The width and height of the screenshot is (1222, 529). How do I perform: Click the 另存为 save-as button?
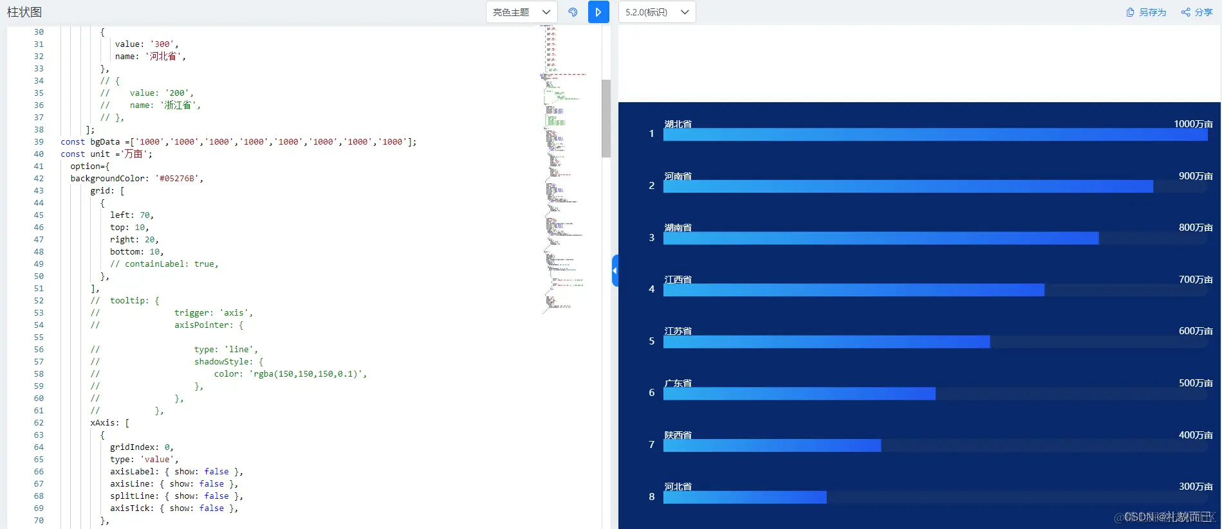coord(1146,12)
